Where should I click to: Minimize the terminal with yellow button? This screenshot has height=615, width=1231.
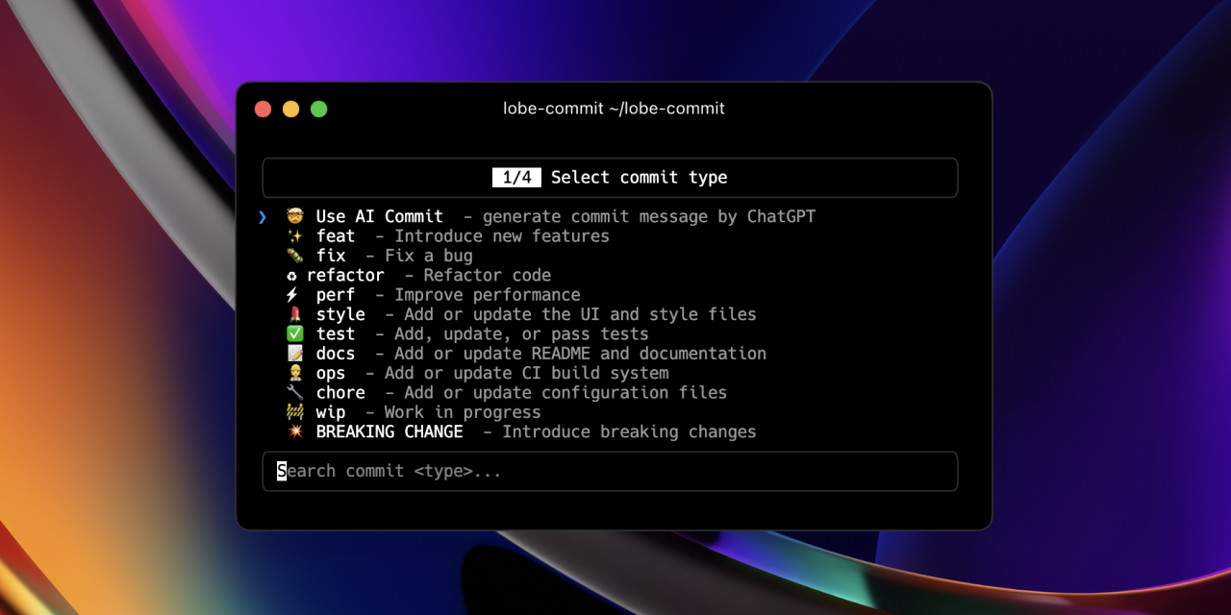tap(290, 109)
